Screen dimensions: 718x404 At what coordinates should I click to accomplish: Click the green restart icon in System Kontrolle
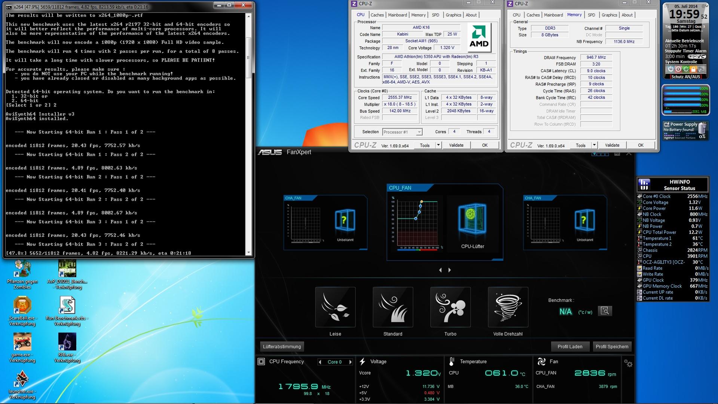(x=686, y=69)
